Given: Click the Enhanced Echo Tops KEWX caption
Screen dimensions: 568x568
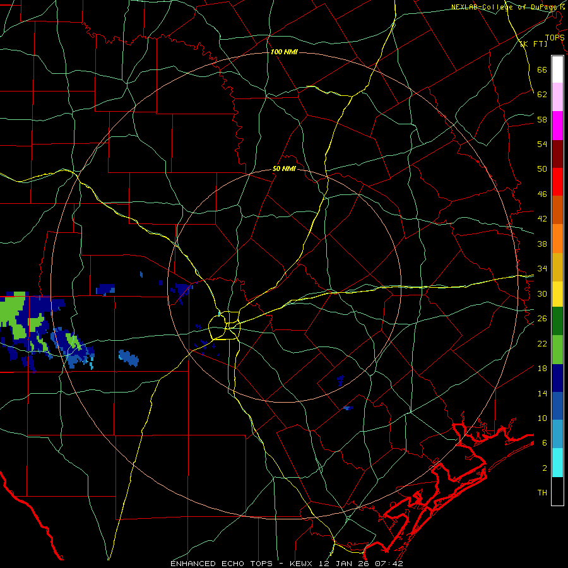Looking at the screenshot, I should point(287,564).
